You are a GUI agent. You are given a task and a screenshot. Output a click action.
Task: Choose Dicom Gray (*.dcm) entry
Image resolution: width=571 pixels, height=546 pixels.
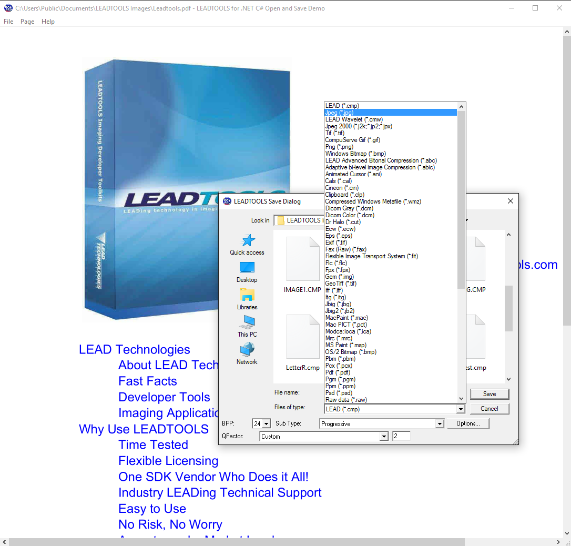pos(390,208)
